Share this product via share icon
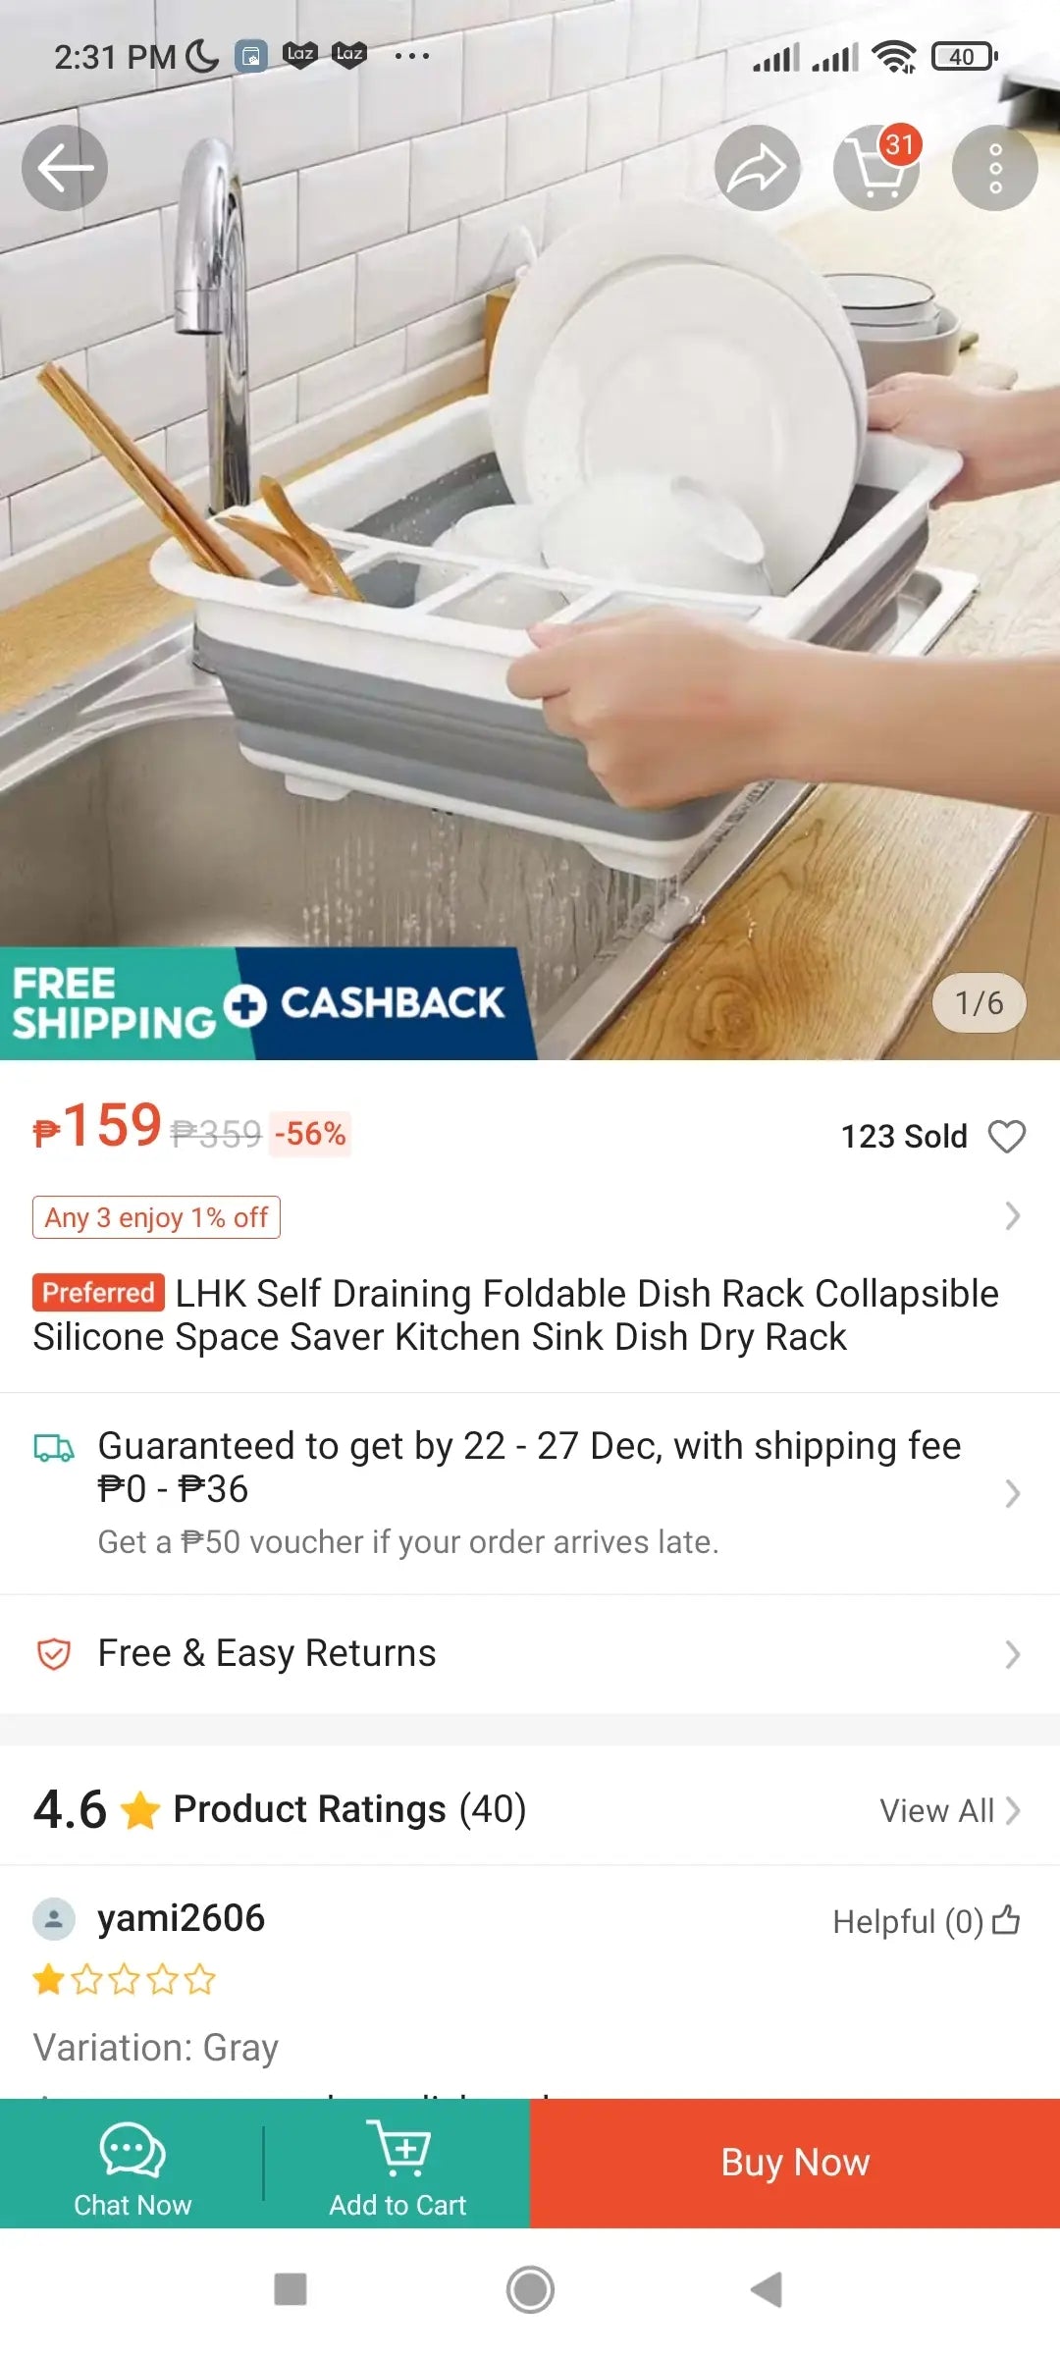1060x2356 pixels. click(757, 168)
